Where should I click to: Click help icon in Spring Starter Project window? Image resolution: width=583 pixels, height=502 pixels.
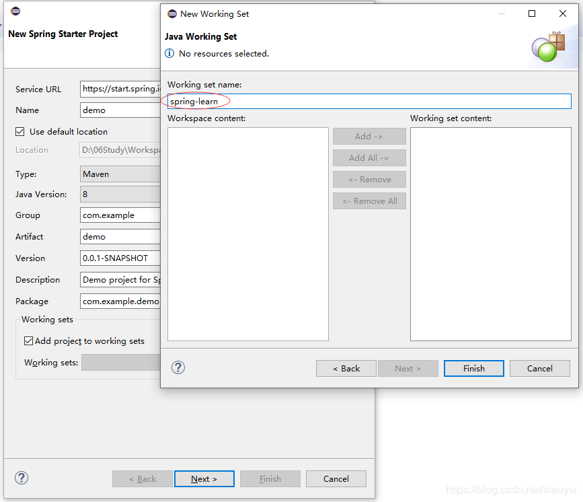[22, 478]
